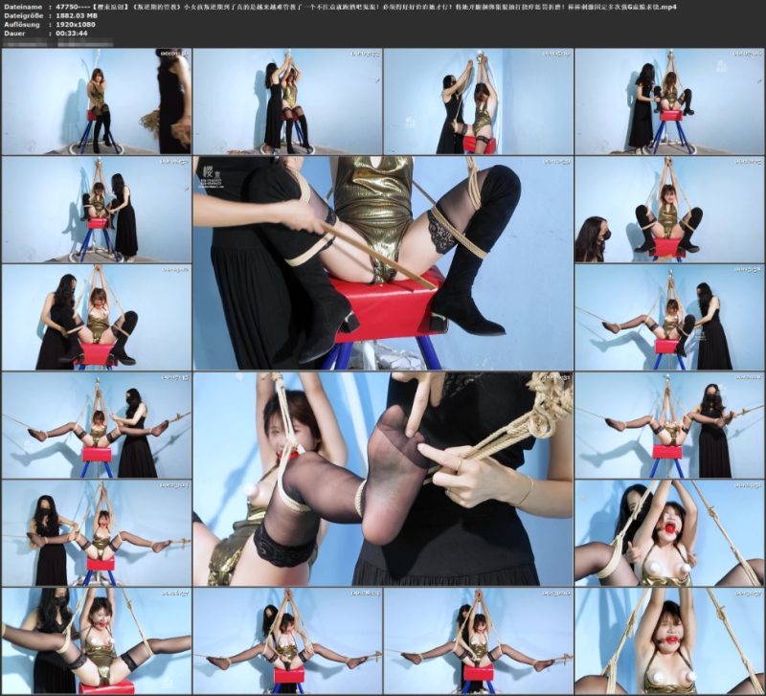766x696 pixels.
Task: Click the .mp4 filename text in header
Action: tap(366, 8)
